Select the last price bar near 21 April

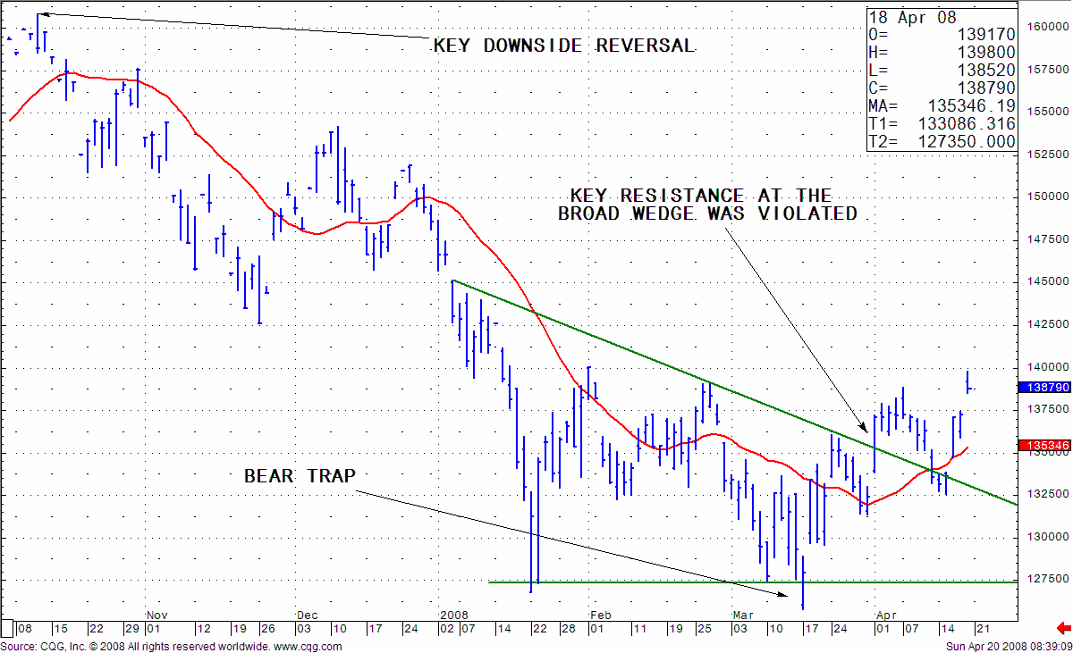coord(968,382)
